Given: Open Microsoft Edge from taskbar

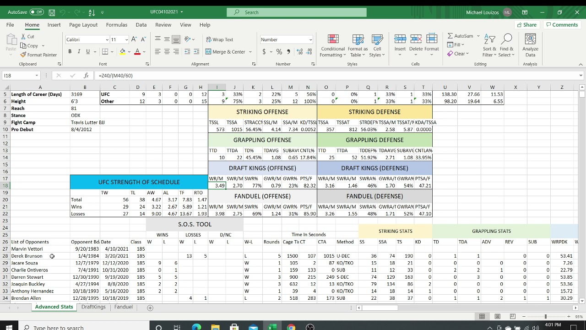Looking at the screenshot, I should 196,327.
